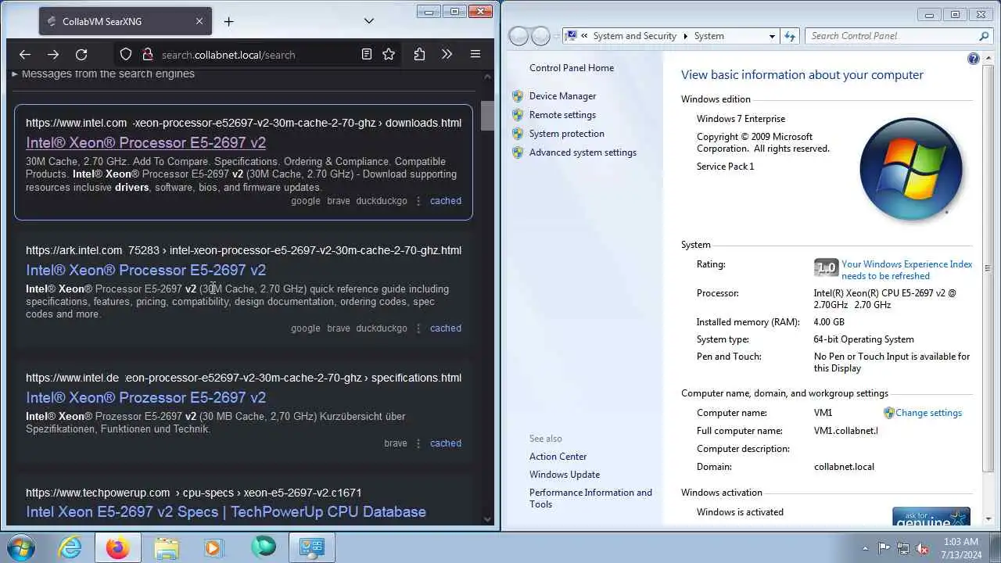Click Change settings for computer name
Screen dimensions: 1001x563
click(928, 413)
